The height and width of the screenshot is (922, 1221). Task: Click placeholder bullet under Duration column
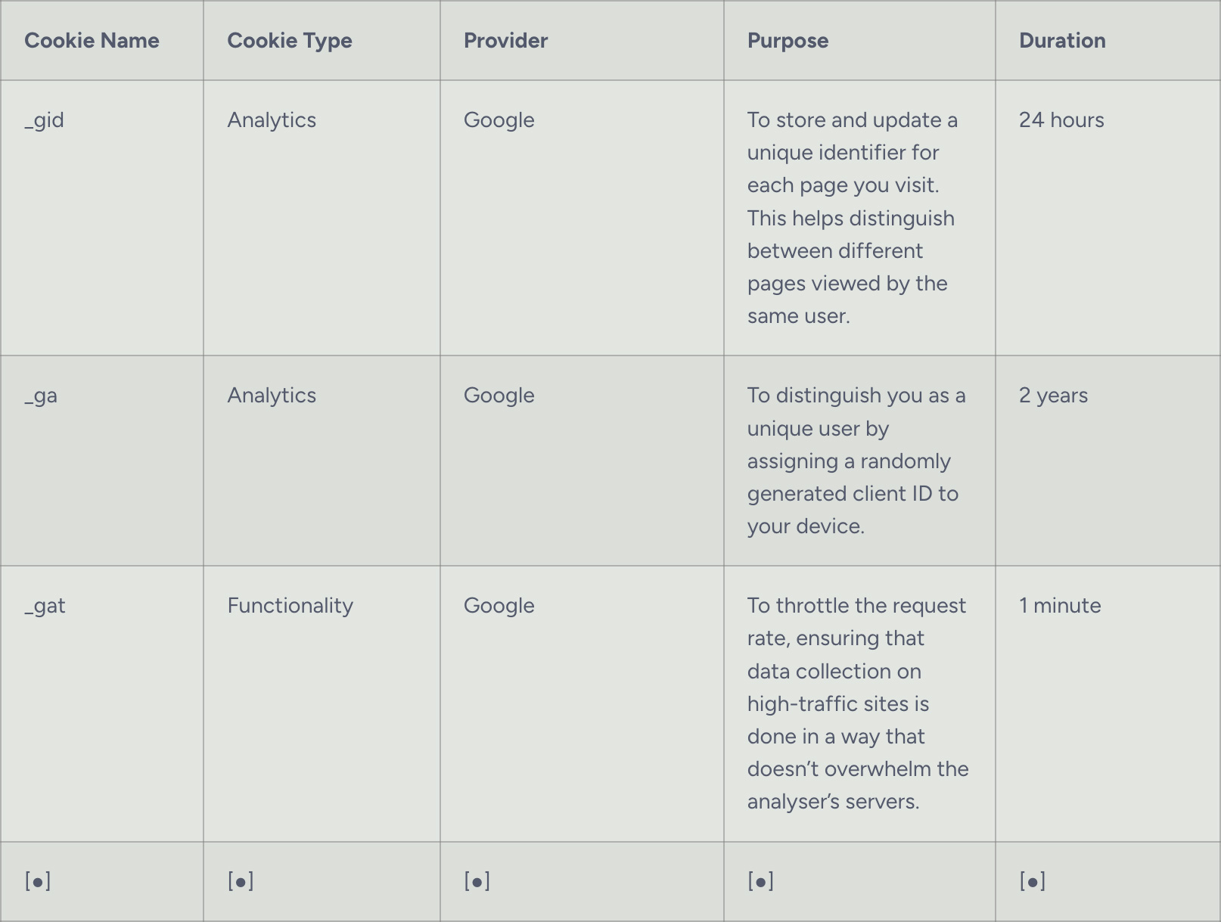[1033, 881]
